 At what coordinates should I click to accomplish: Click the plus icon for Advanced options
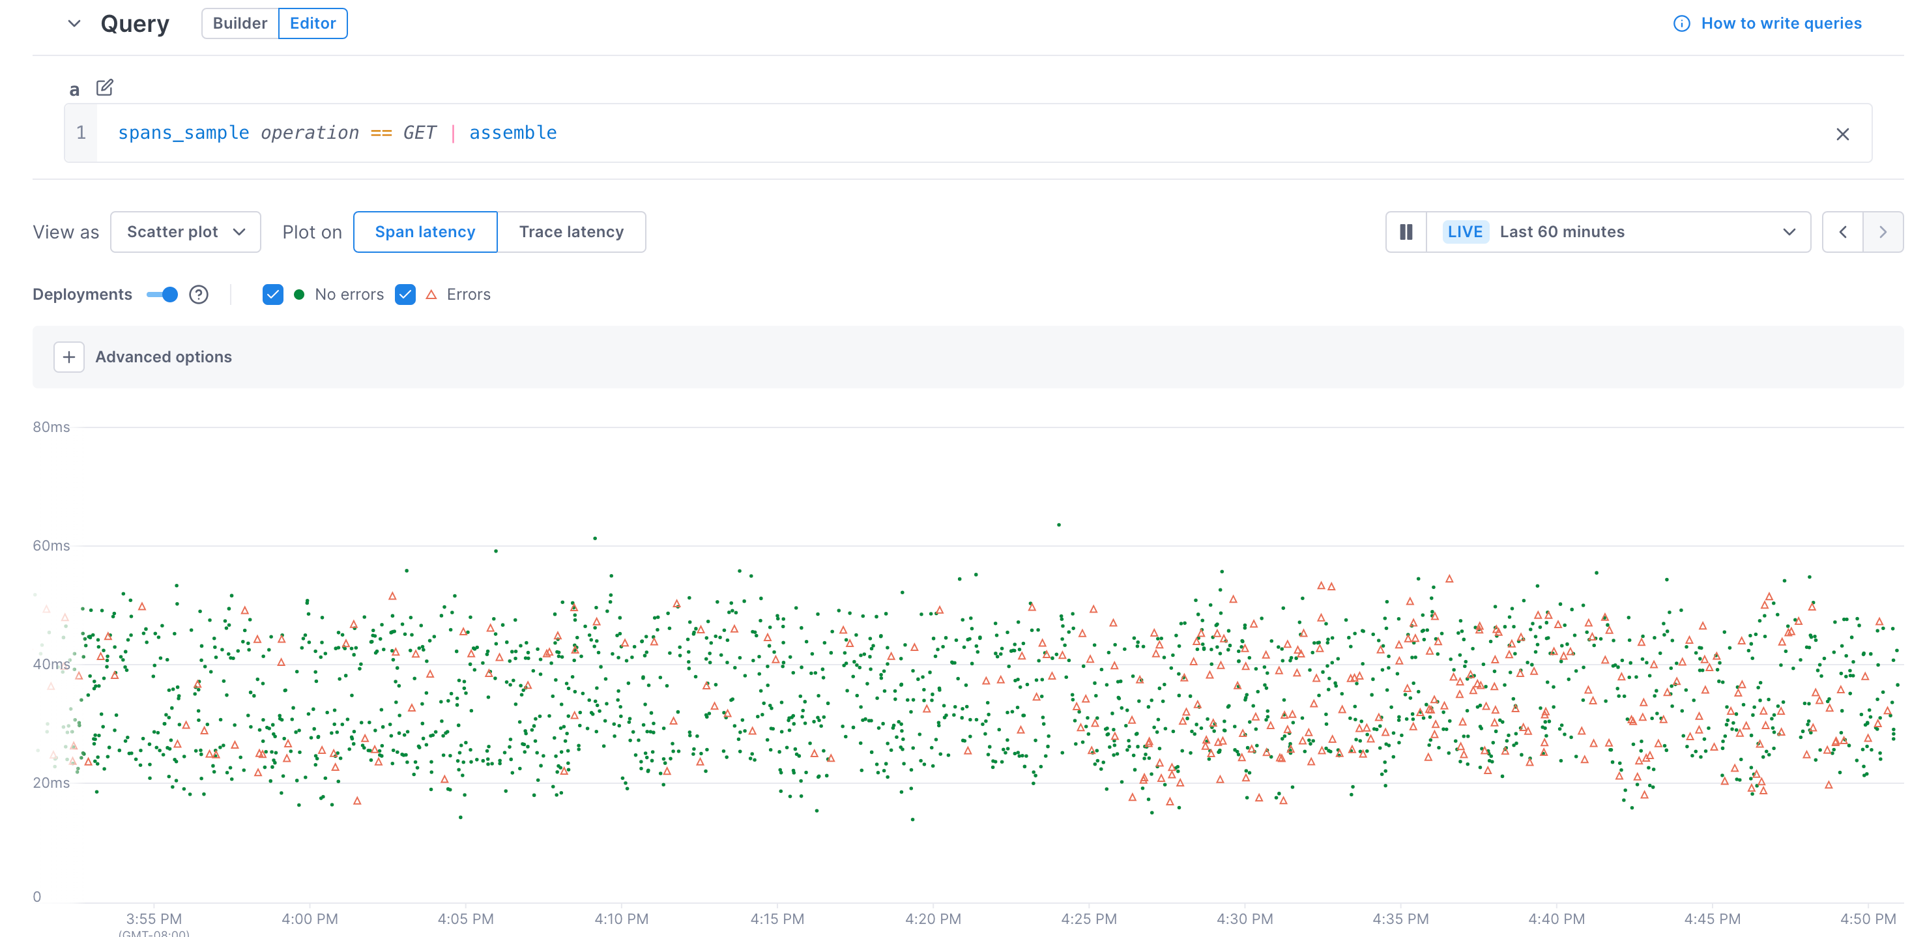(x=69, y=357)
